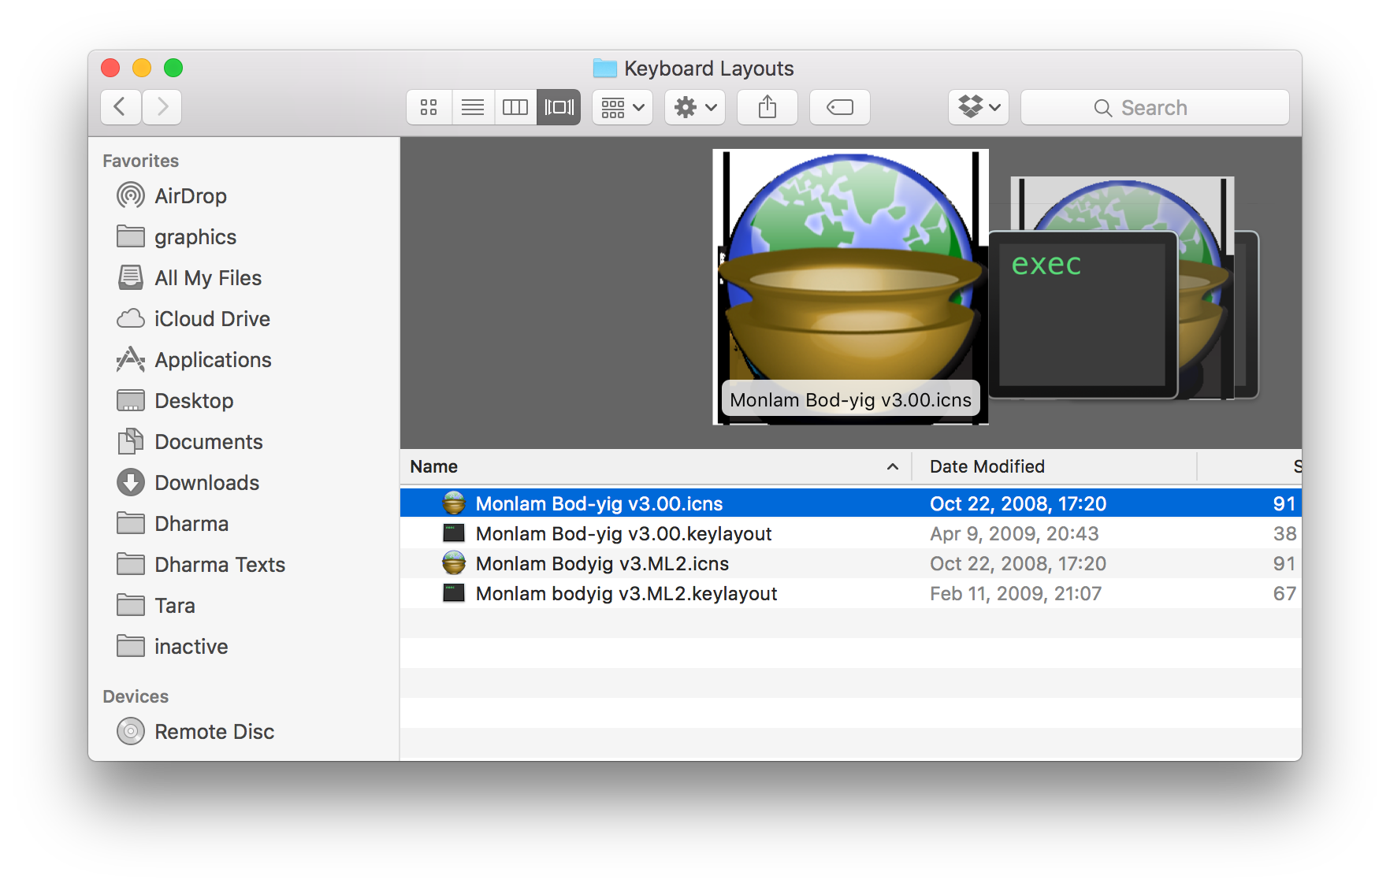Click in the Search field
Screen dimensions: 1390x887
pos(1155,107)
